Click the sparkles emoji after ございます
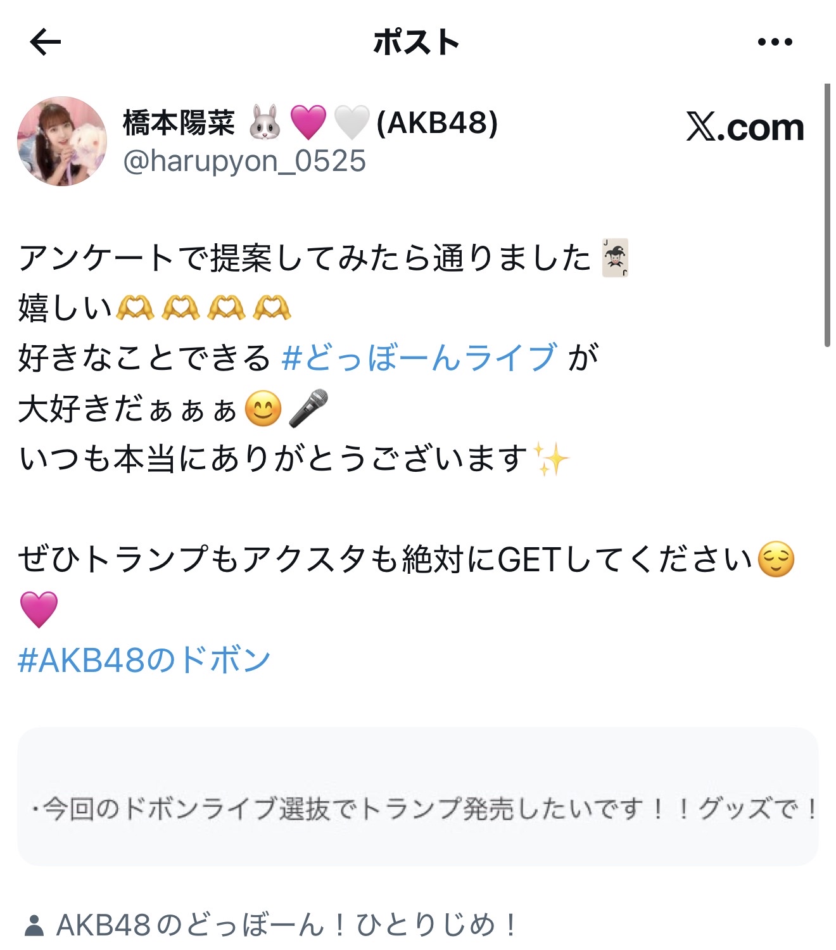Screen dimensions: 836x950 [550, 459]
